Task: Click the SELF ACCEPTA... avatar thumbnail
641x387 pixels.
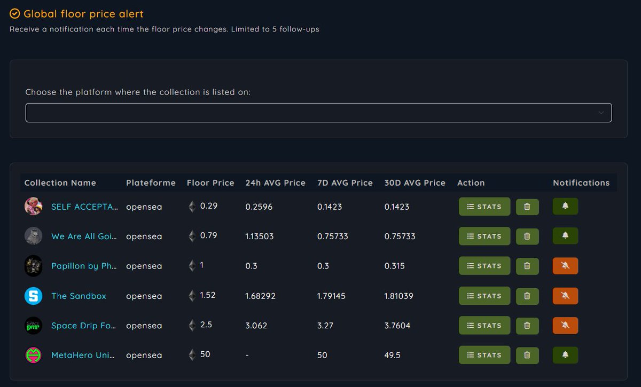Action: click(34, 207)
